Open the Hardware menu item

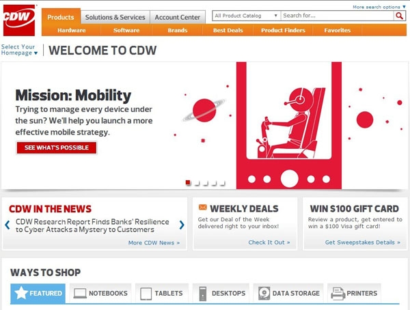(71, 30)
